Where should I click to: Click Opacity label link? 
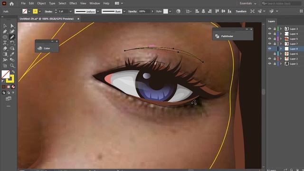click(133, 11)
